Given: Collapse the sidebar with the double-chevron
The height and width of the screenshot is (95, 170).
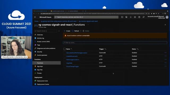Looking at the screenshot, I should tap(59, 31).
